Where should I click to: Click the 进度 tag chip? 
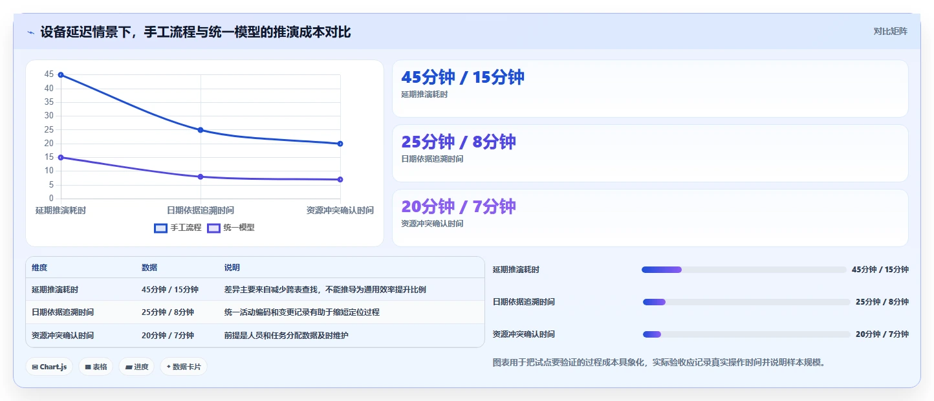(136, 367)
